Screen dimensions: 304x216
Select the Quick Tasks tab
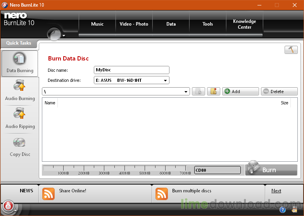19,43
